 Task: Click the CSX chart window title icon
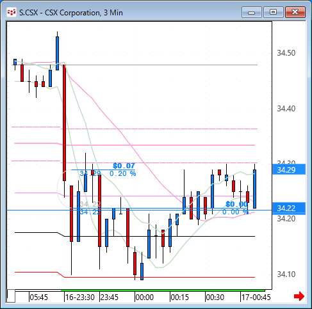[x=12, y=12]
